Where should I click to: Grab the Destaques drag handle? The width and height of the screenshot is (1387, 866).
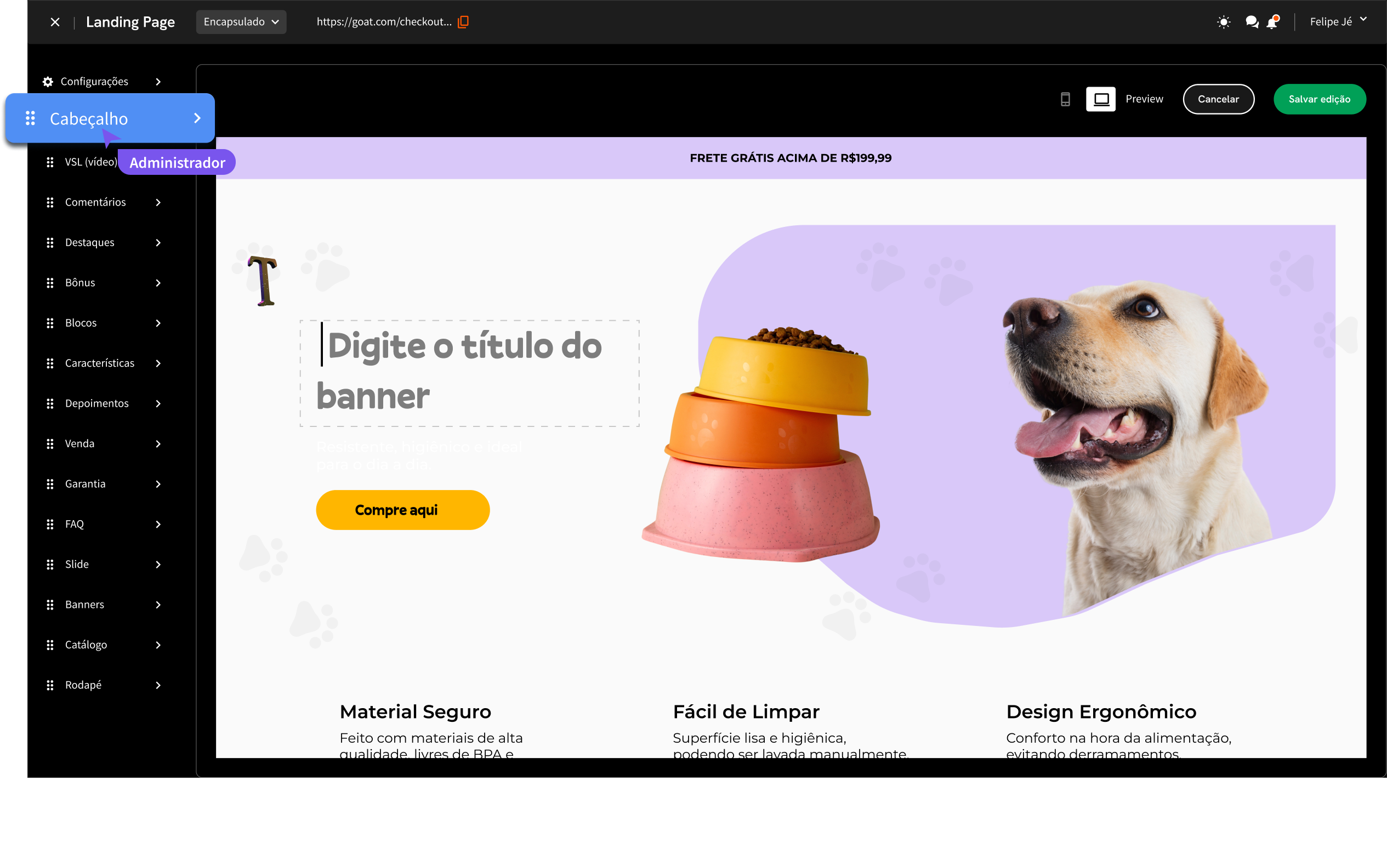50,242
